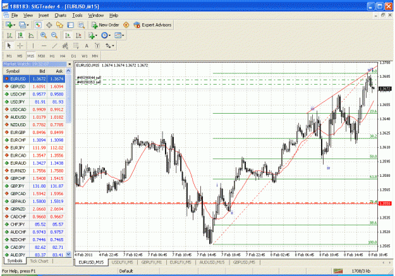
Task: Close the Market Watch panel
Action: point(70,64)
